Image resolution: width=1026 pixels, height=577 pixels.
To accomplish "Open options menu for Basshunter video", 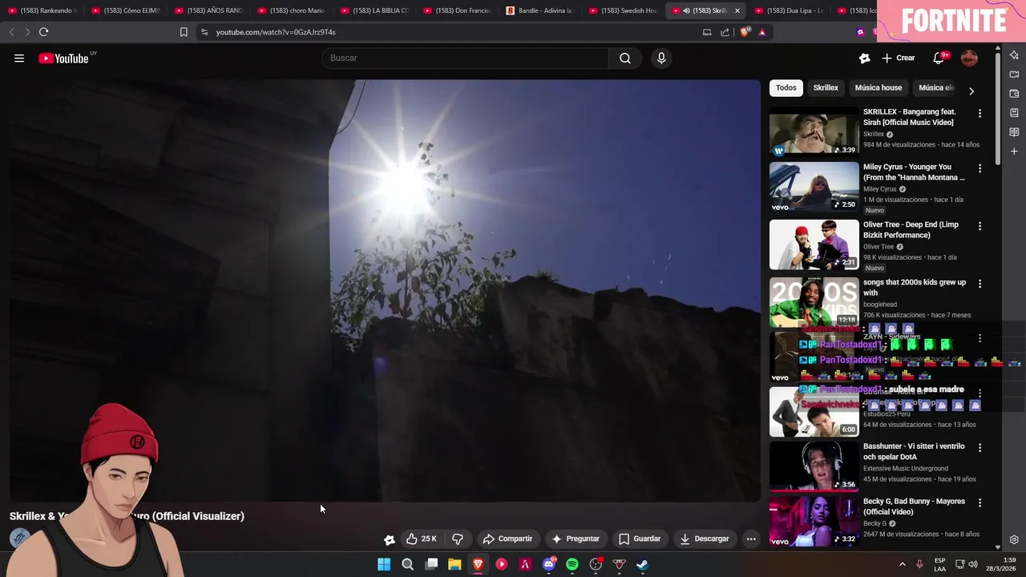I will tap(980, 448).
